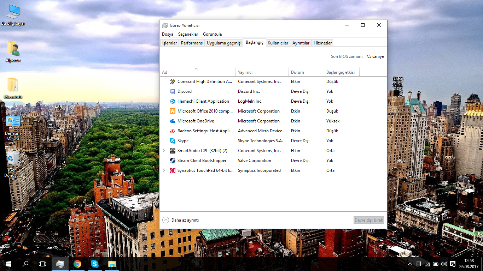
Task: Open Task View from the taskbar
Action: (42, 264)
